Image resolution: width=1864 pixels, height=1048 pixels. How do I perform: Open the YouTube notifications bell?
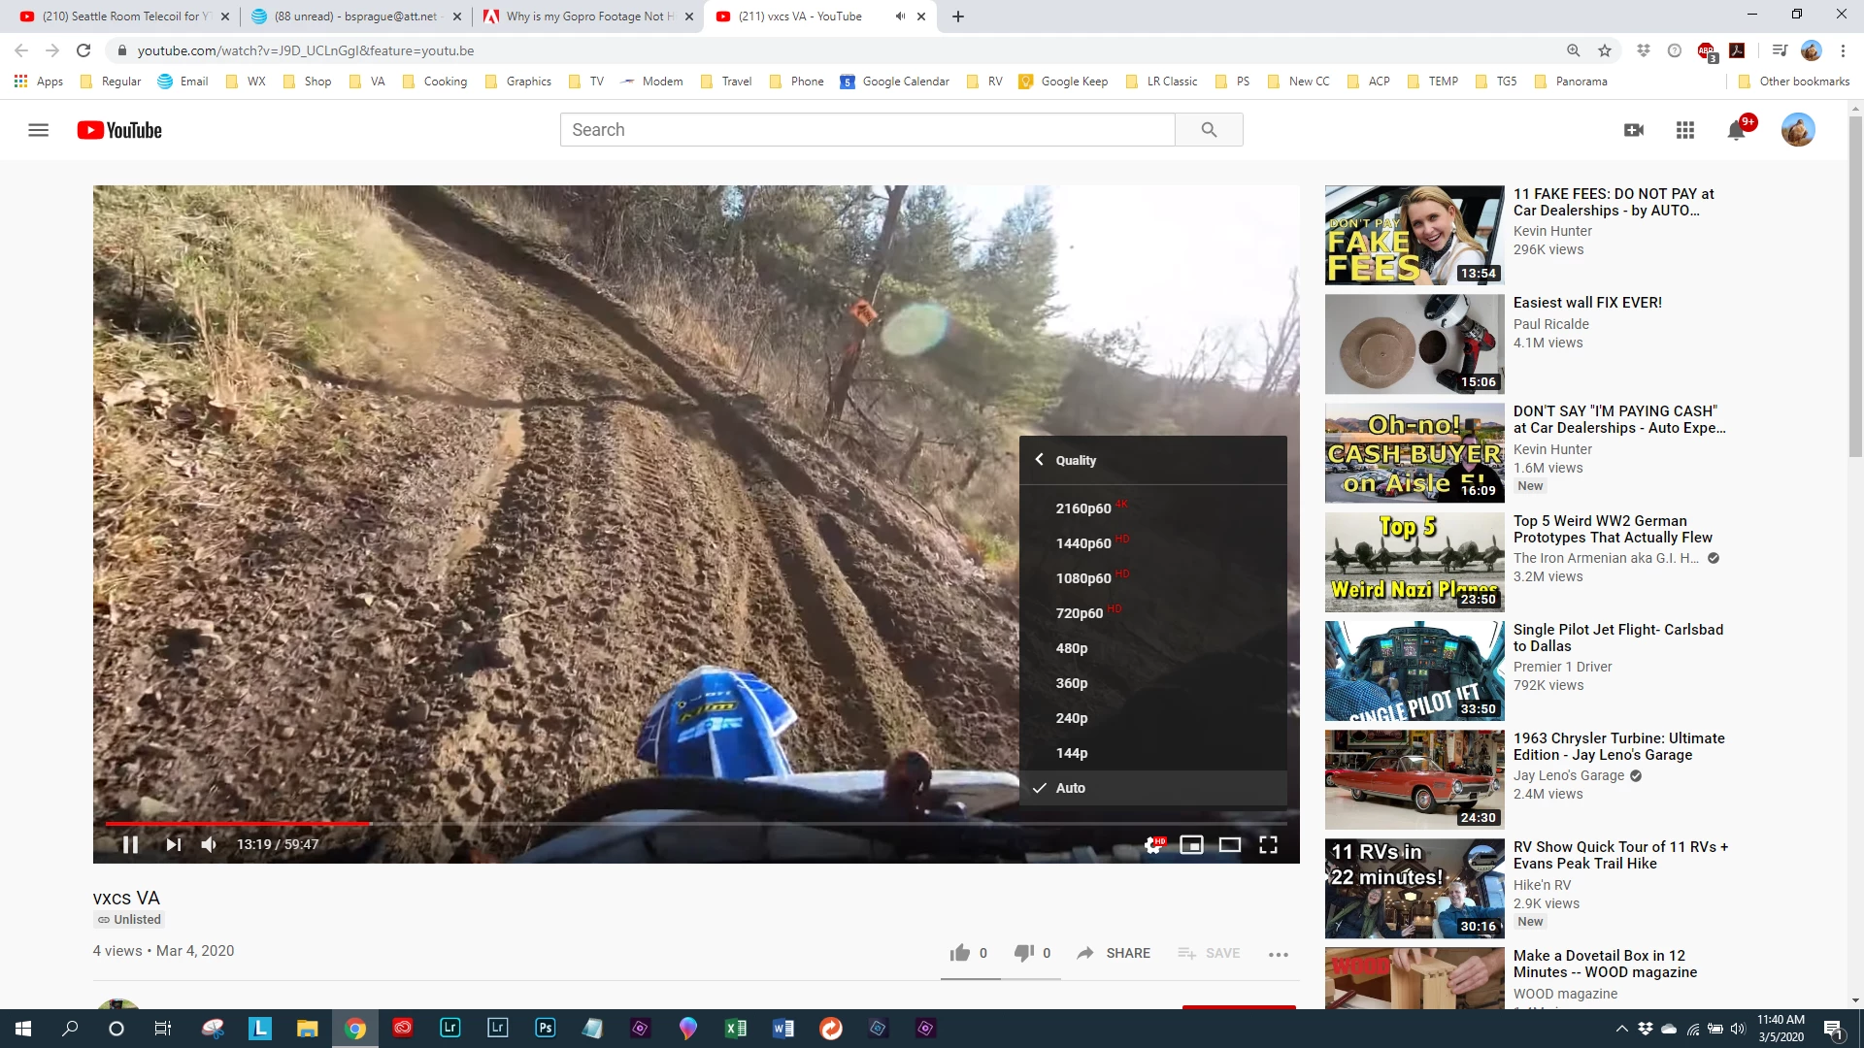tap(1736, 130)
